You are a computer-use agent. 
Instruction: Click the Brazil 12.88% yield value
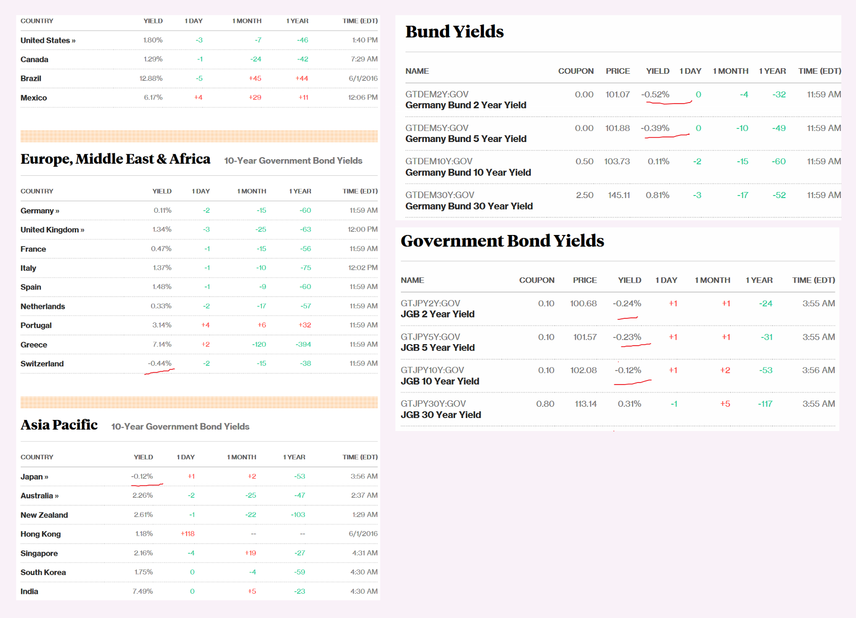pos(151,78)
